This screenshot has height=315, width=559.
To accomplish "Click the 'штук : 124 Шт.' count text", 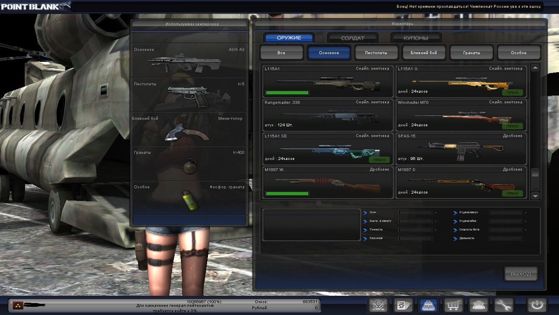I will tap(279, 125).
